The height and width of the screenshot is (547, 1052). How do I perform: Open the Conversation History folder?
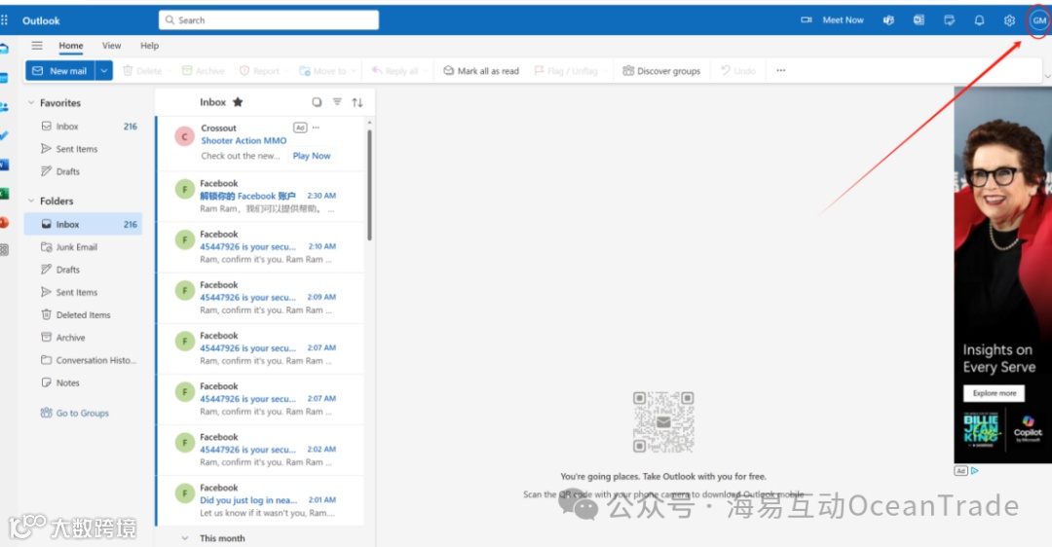click(x=84, y=360)
